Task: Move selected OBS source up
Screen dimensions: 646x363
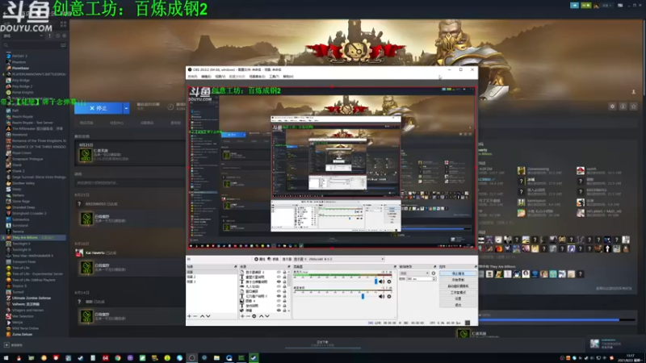Action: [x=261, y=316]
